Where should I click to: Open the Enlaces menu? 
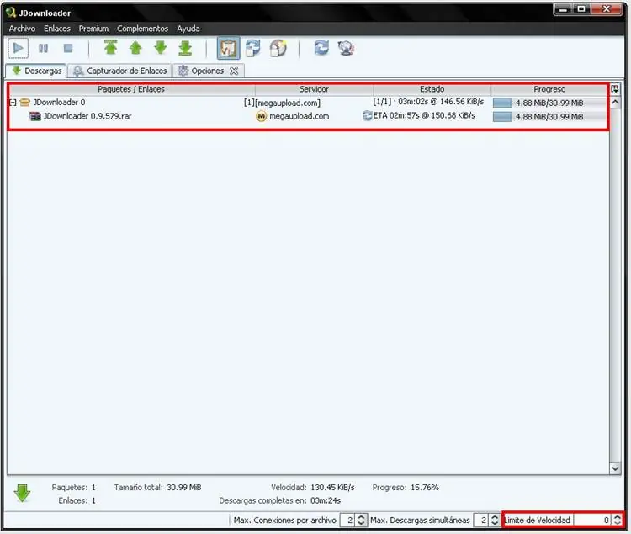coord(57,29)
